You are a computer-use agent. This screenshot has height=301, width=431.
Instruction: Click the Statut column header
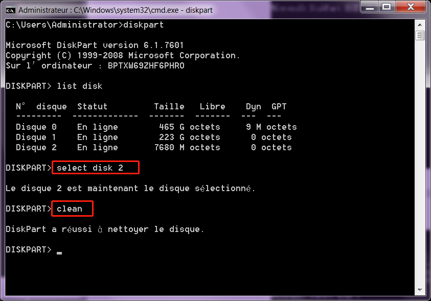click(x=92, y=106)
